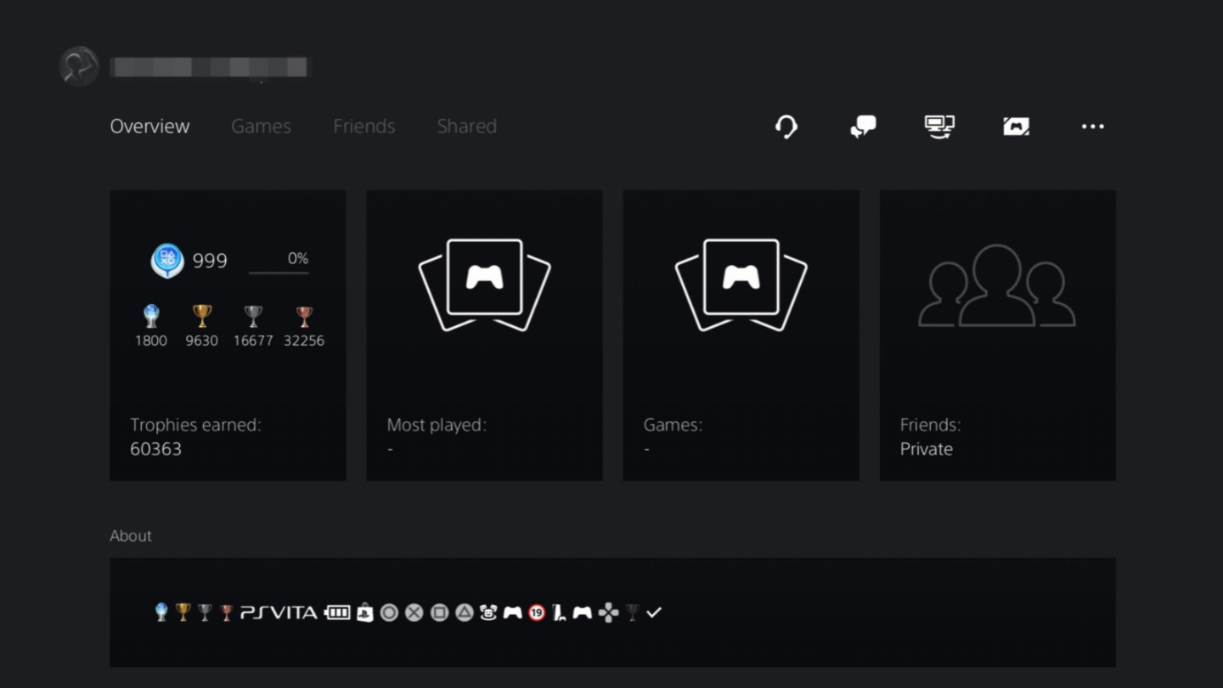1223x688 pixels.
Task: Click the red 19 age-rating badge
Action: (537, 612)
